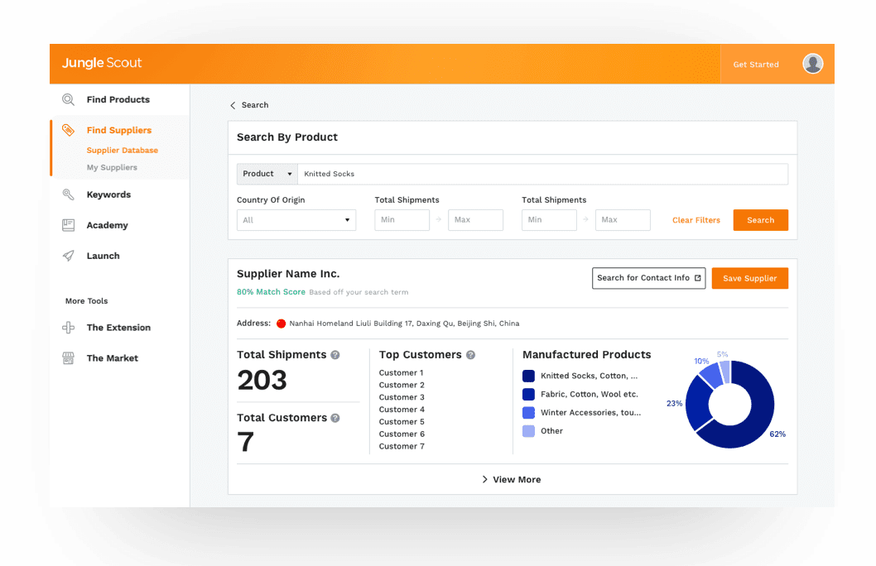This screenshot has height=566, width=876.
Task: Select Customer 7 in Top Customers
Action: (402, 447)
